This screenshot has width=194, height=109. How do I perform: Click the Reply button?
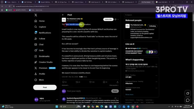coord(115,91)
